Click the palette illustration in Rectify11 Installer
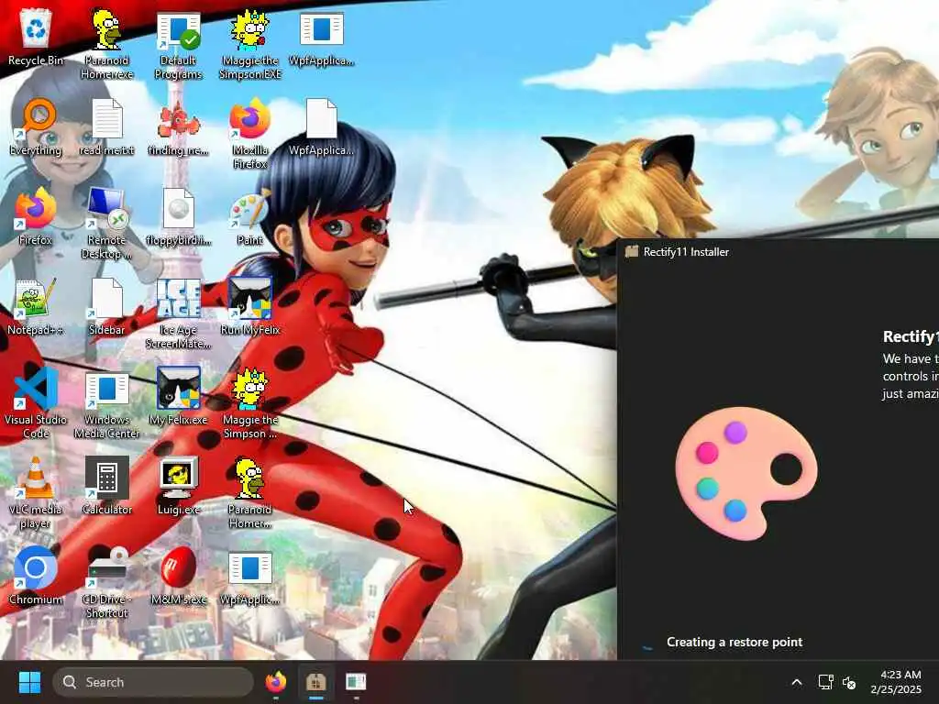The image size is (939, 704). 746,473
